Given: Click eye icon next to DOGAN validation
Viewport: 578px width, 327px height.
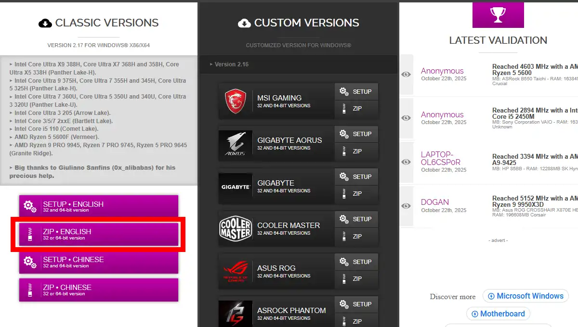Looking at the screenshot, I should [406, 206].
